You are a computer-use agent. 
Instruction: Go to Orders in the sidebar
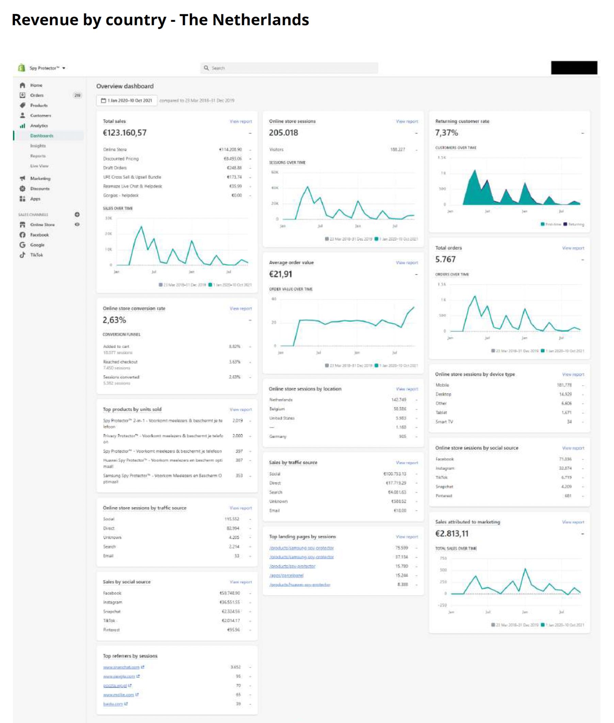(37, 95)
